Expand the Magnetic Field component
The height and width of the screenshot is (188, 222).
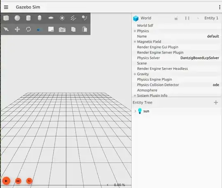tap(135, 42)
